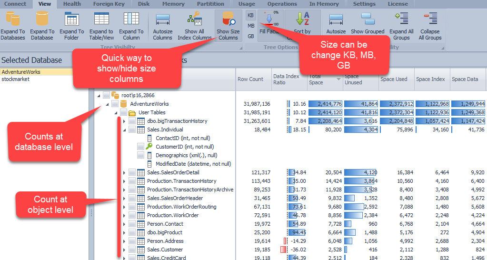Click the Demographics column icon
Screen dimensions: 487x260
point(149,155)
